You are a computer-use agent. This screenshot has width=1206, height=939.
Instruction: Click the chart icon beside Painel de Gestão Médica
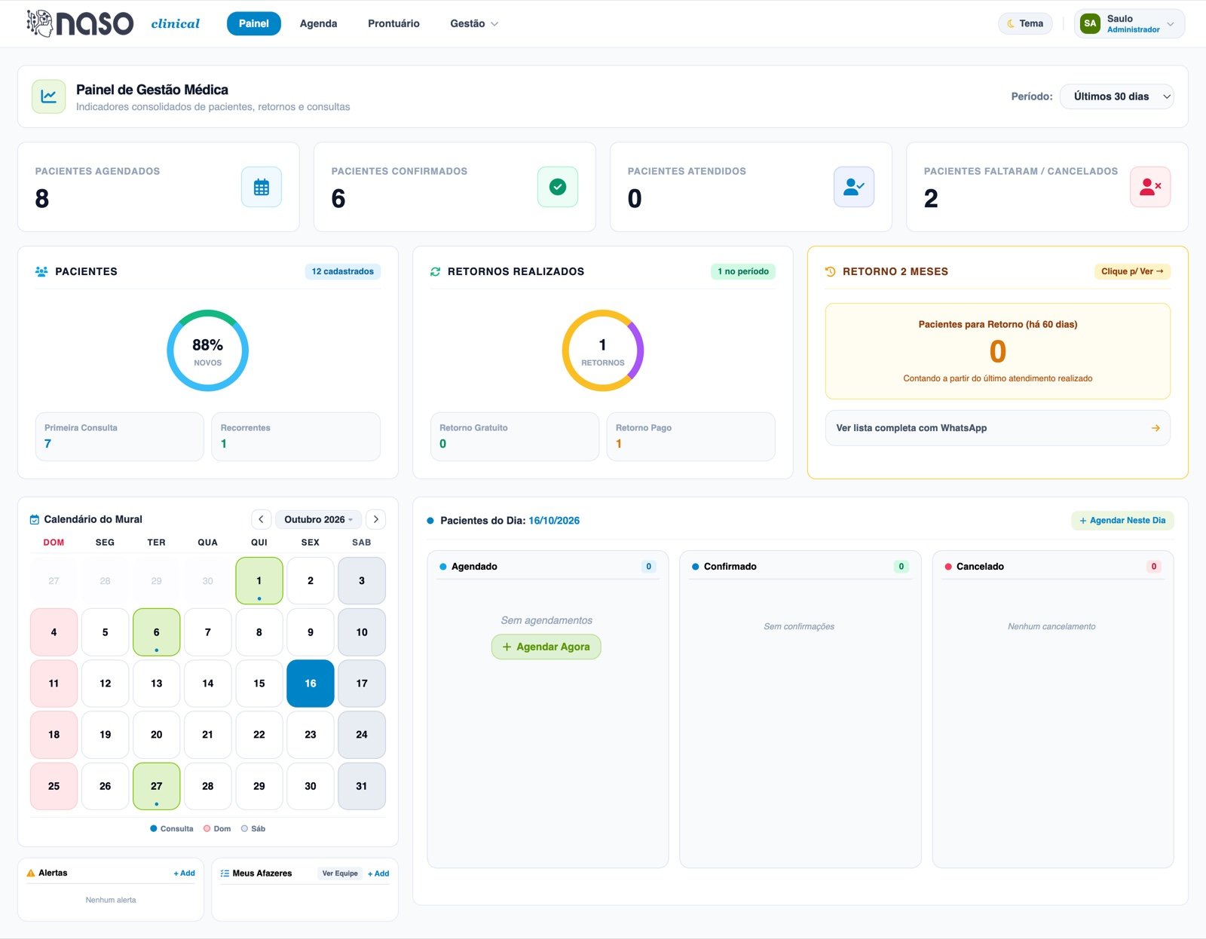[49, 96]
